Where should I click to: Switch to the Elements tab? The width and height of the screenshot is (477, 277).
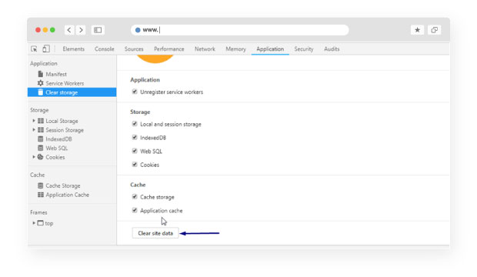[x=73, y=49]
